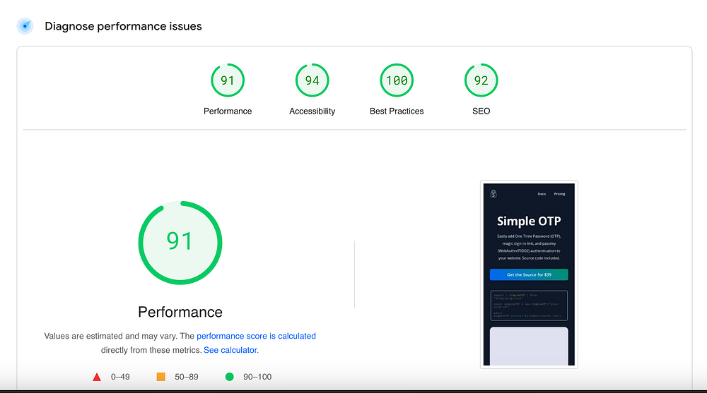Click the Diagnose performance issues lighthouse icon
The width and height of the screenshot is (707, 393).
25,26
